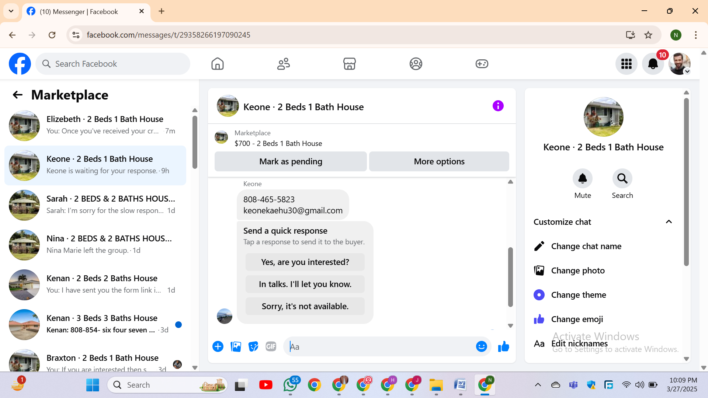Open conversation information purple icon
The height and width of the screenshot is (398, 708).
(498, 106)
